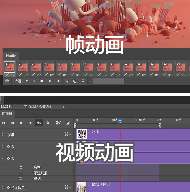Select first frame button in frame animation

click(33, 81)
